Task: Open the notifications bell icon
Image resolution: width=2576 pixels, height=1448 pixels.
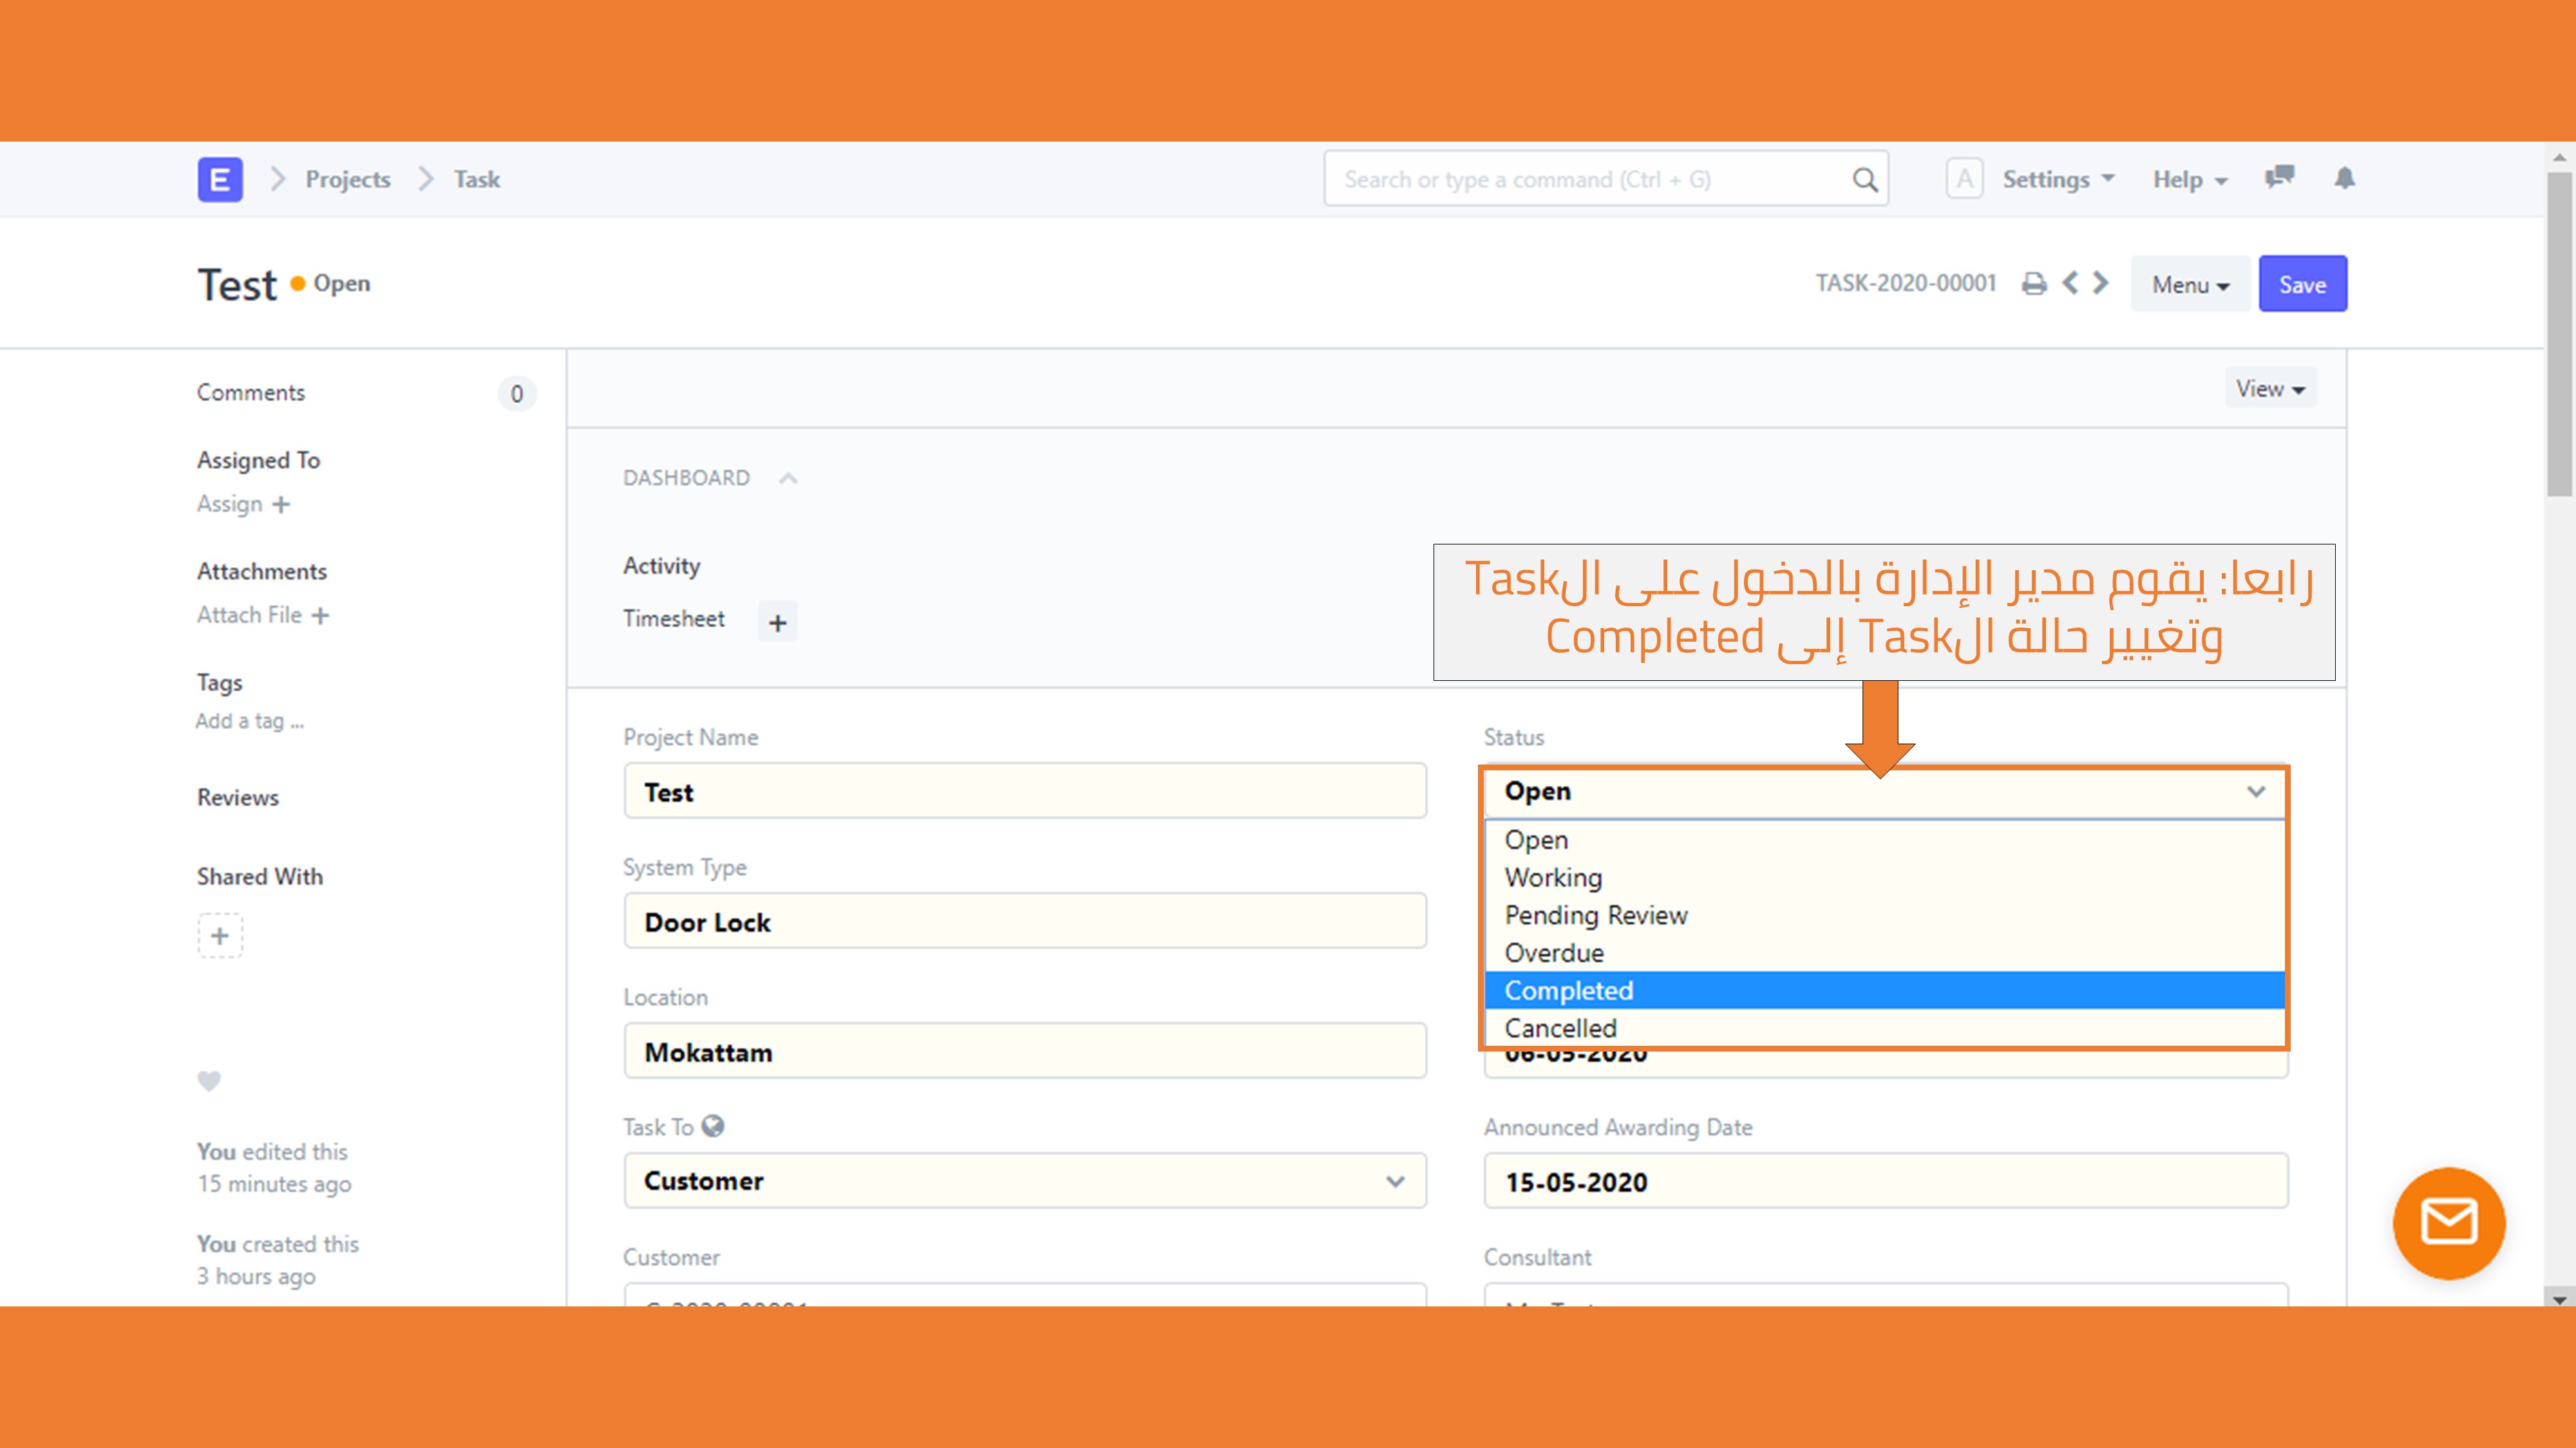Action: [2344, 178]
